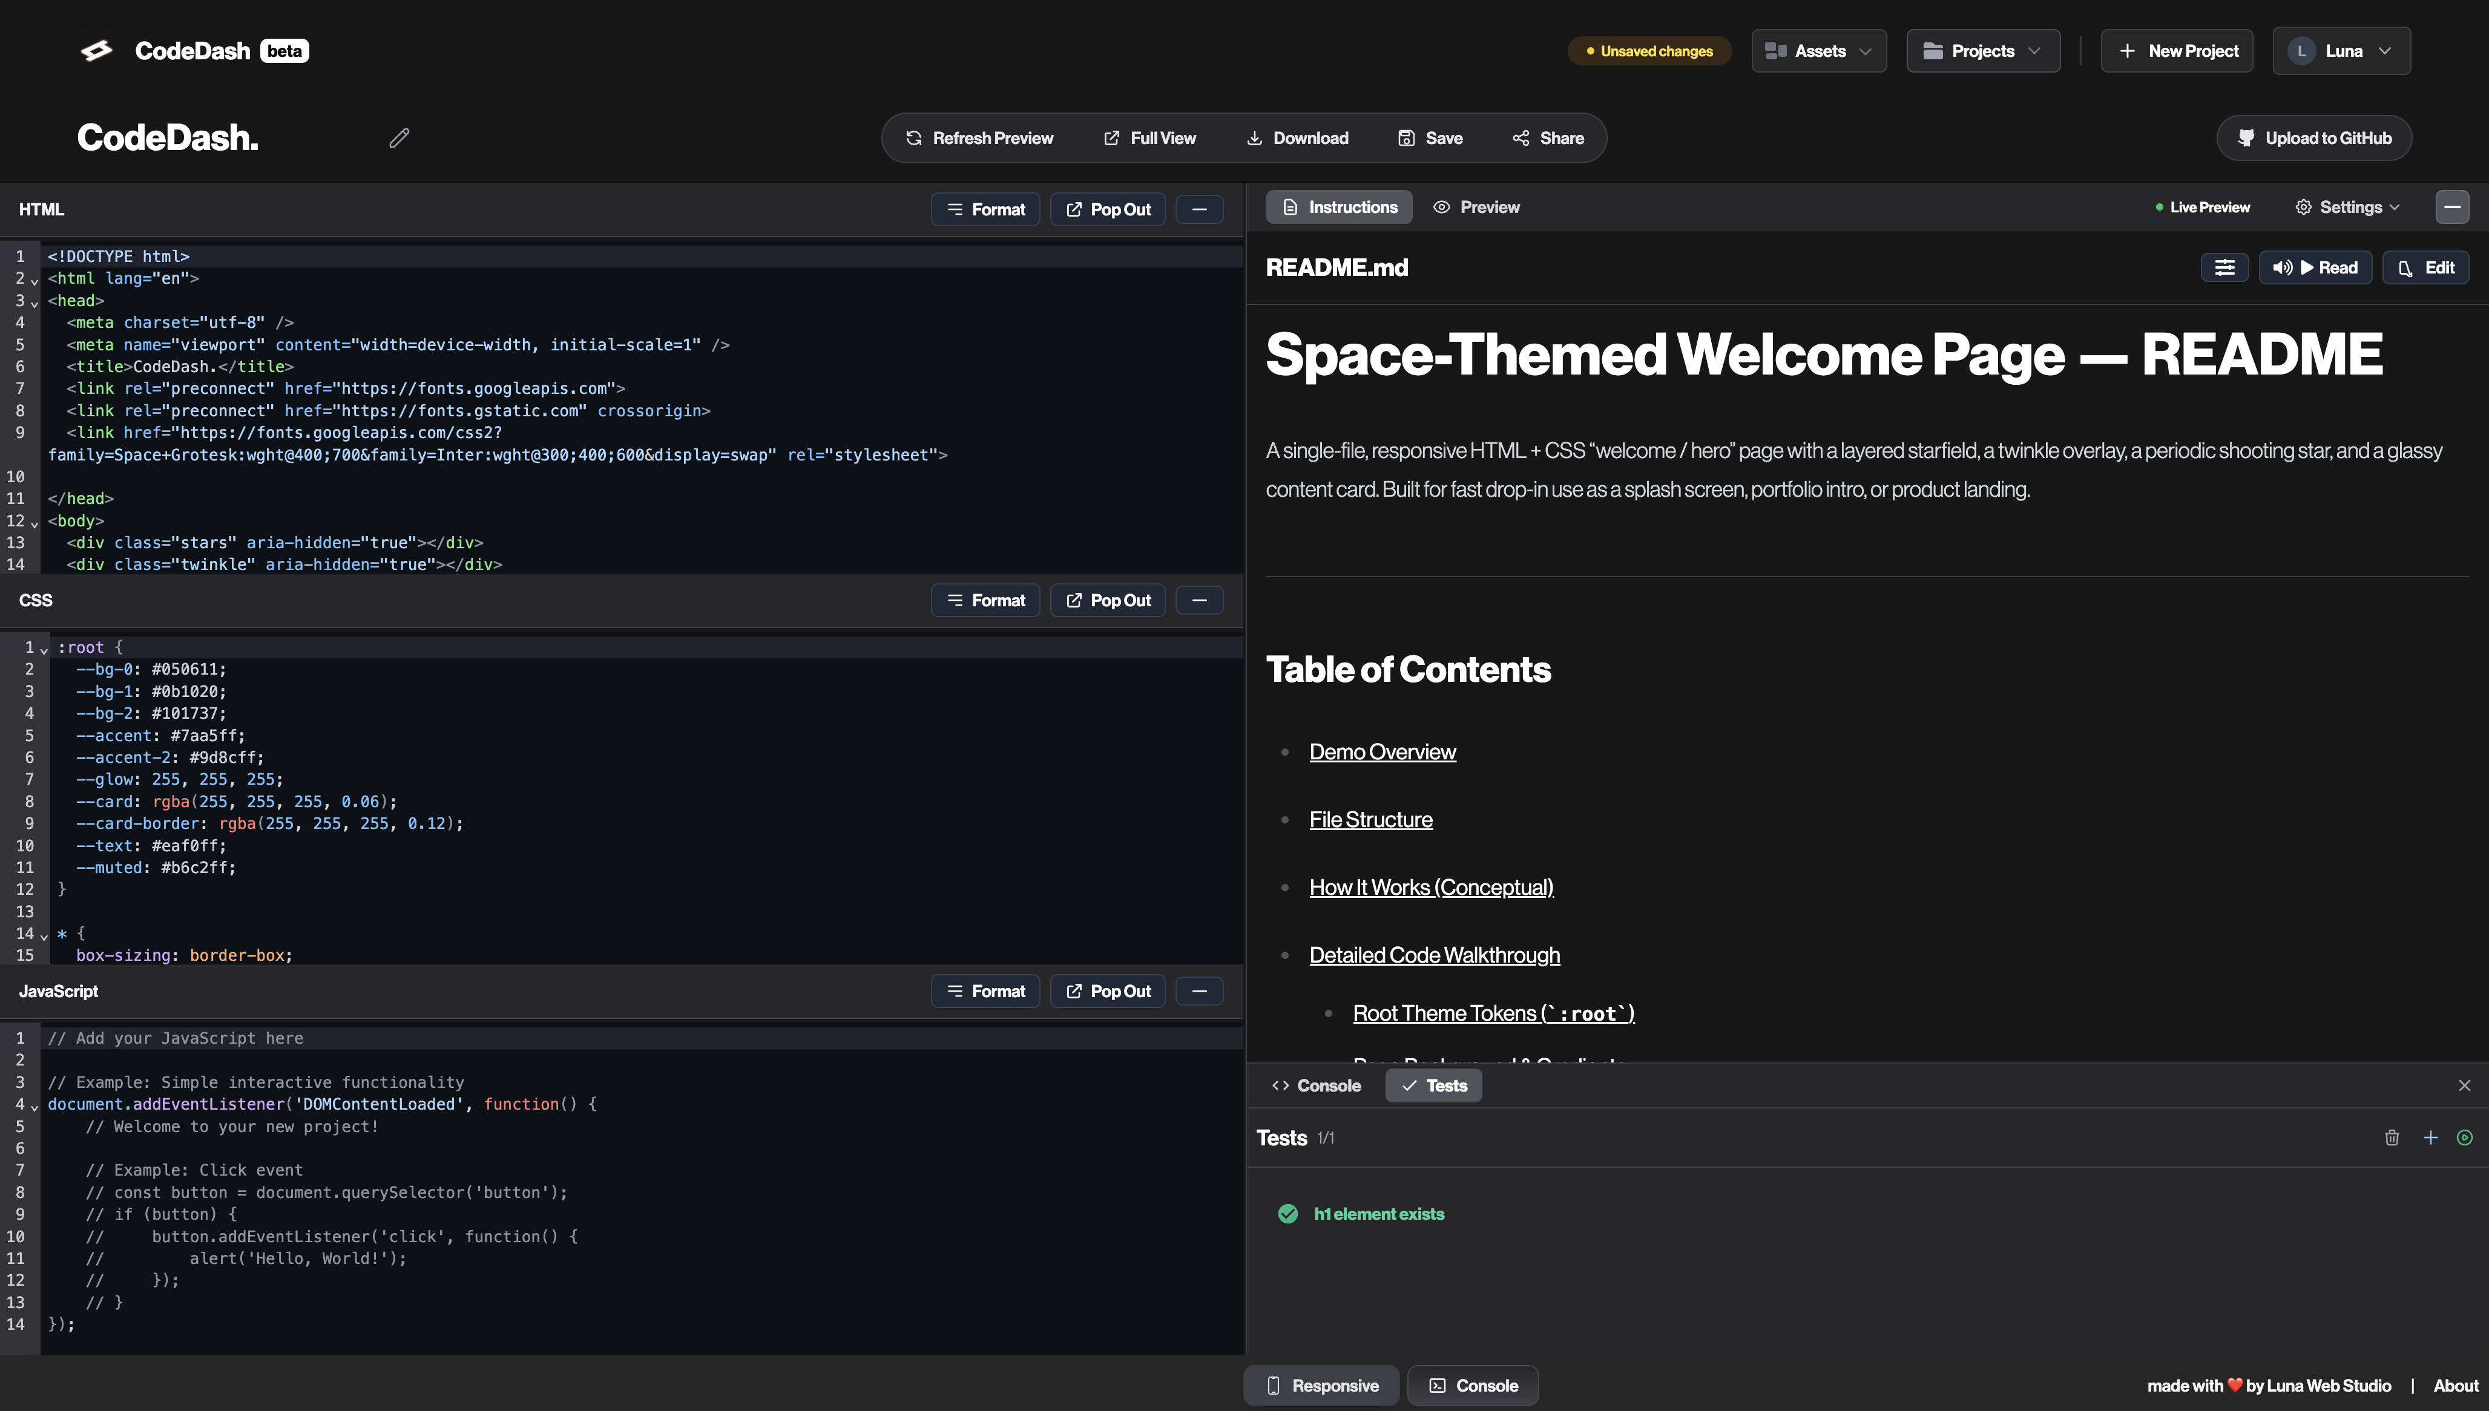This screenshot has height=1411, width=2489.
Task: Expand the Projects dropdown
Action: coord(1982,50)
